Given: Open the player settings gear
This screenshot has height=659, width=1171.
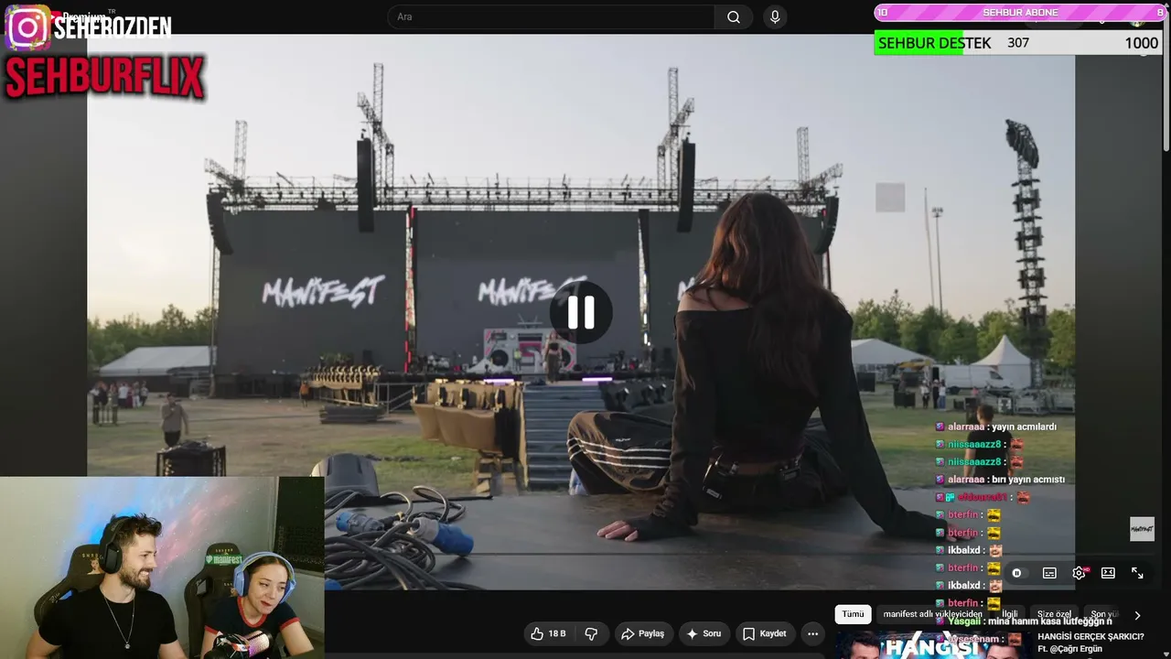Looking at the screenshot, I should [1079, 573].
